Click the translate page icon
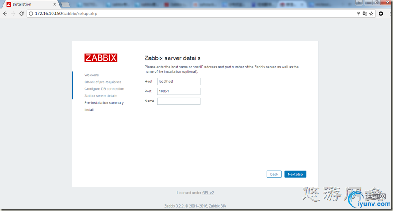The height and width of the screenshot is (211, 393). (365, 14)
